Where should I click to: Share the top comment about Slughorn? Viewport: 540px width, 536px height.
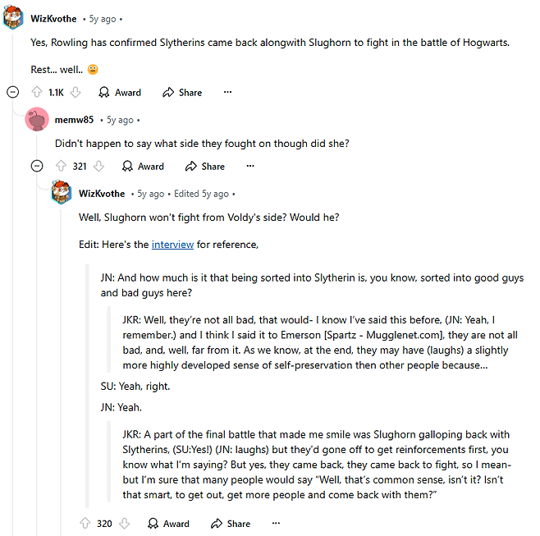182,93
